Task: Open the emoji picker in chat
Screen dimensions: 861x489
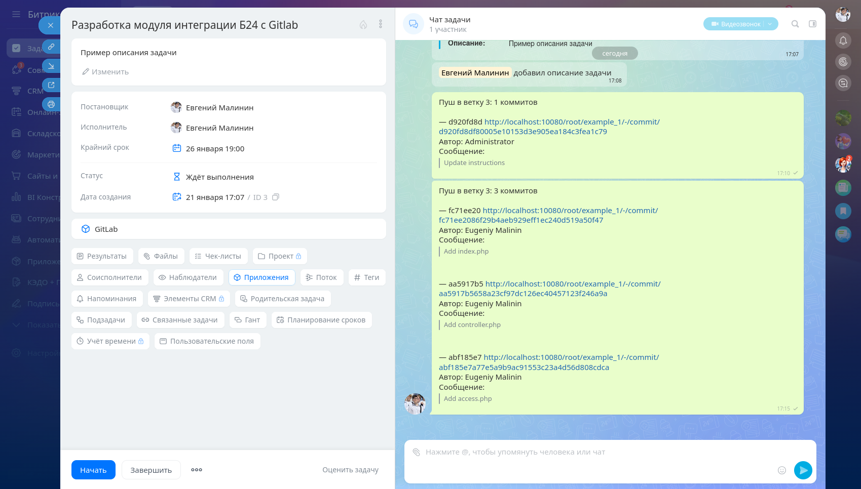Action: pos(782,470)
